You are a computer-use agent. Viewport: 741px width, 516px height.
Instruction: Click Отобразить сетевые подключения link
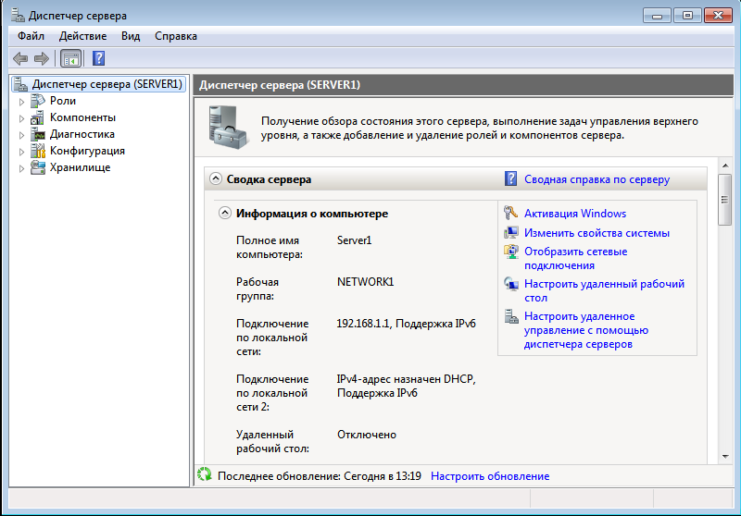click(575, 259)
